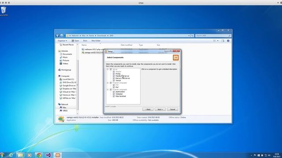Change the Explorer view icon

pos(215,41)
